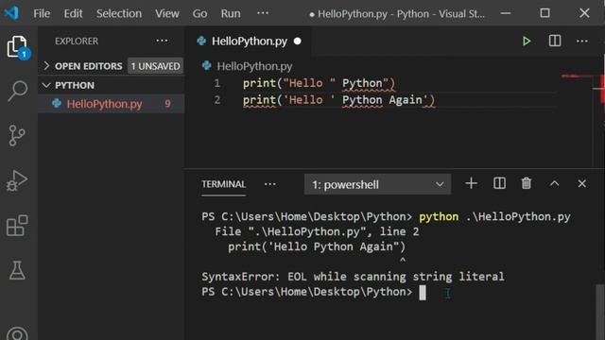The height and width of the screenshot is (340, 605).
Task: Click the minimap error overview
Action: pyautogui.click(x=577, y=76)
